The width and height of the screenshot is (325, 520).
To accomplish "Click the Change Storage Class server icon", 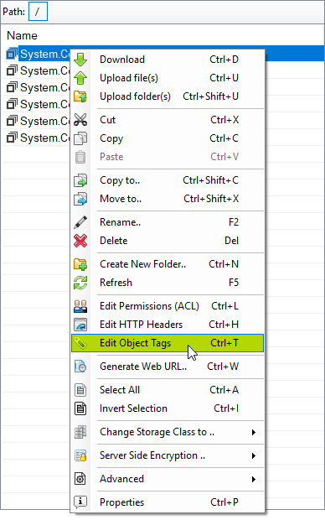I will (80, 432).
